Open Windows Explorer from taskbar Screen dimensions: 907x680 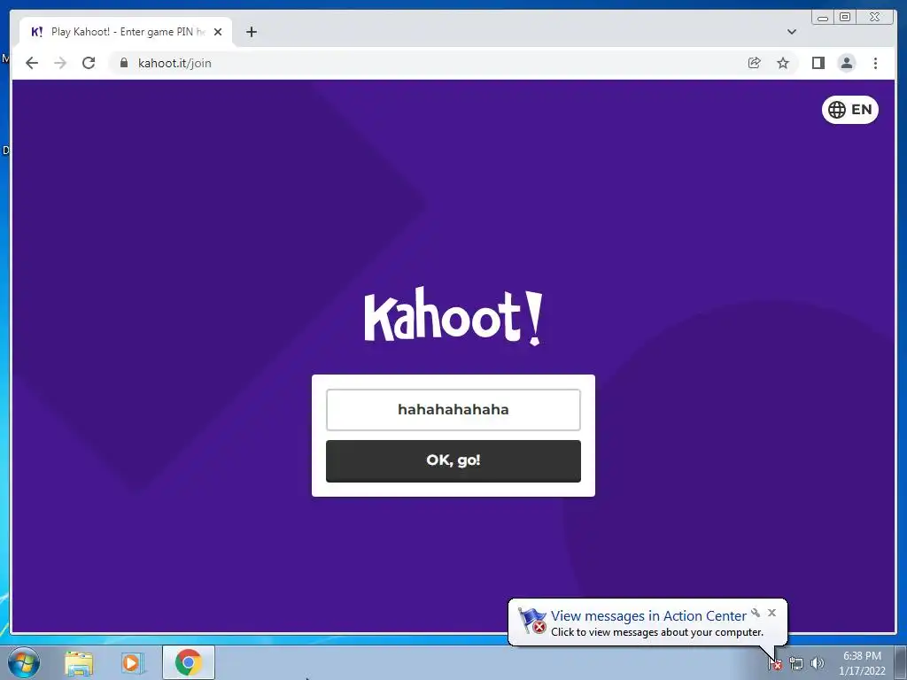pyautogui.click(x=79, y=662)
